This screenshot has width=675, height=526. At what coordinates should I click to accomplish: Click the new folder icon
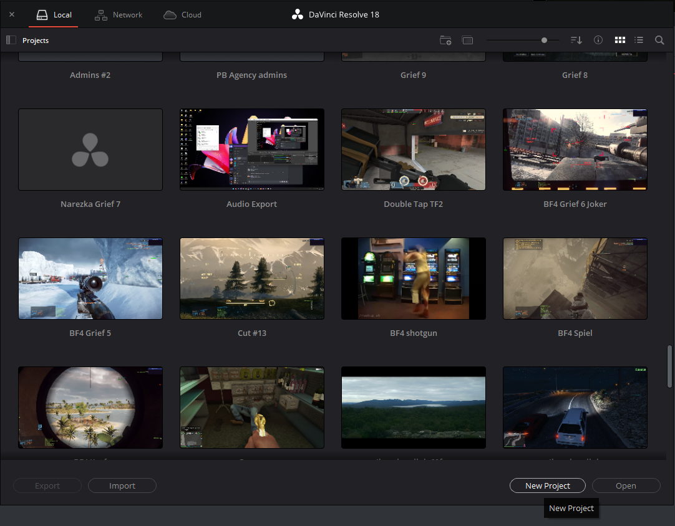(x=445, y=41)
